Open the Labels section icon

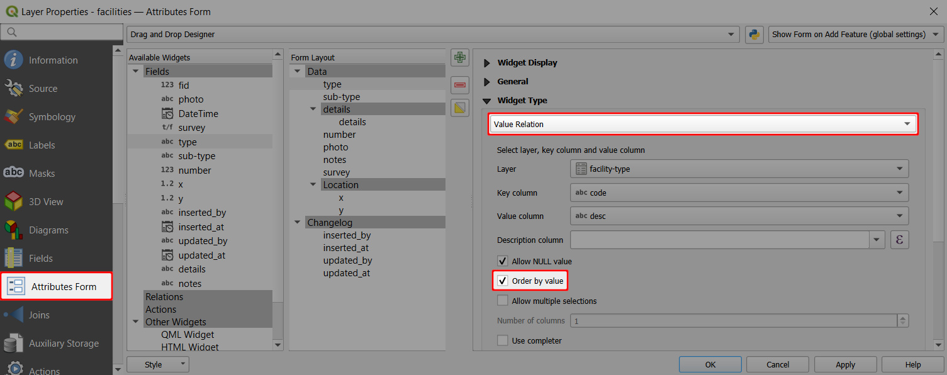(14, 145)
